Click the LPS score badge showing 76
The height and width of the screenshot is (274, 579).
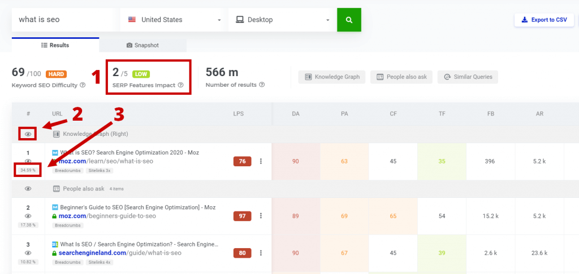pos(242,162)
